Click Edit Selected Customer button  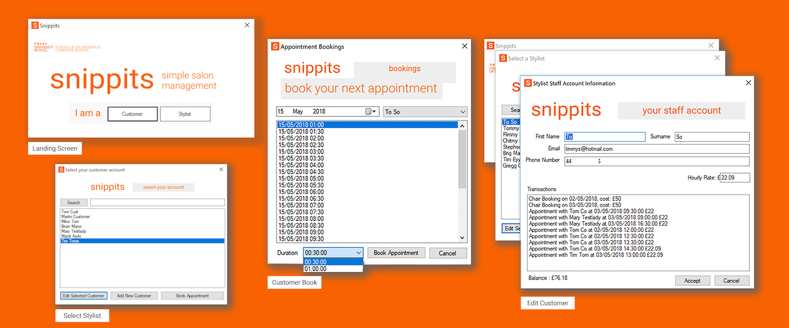pos(84,296)
